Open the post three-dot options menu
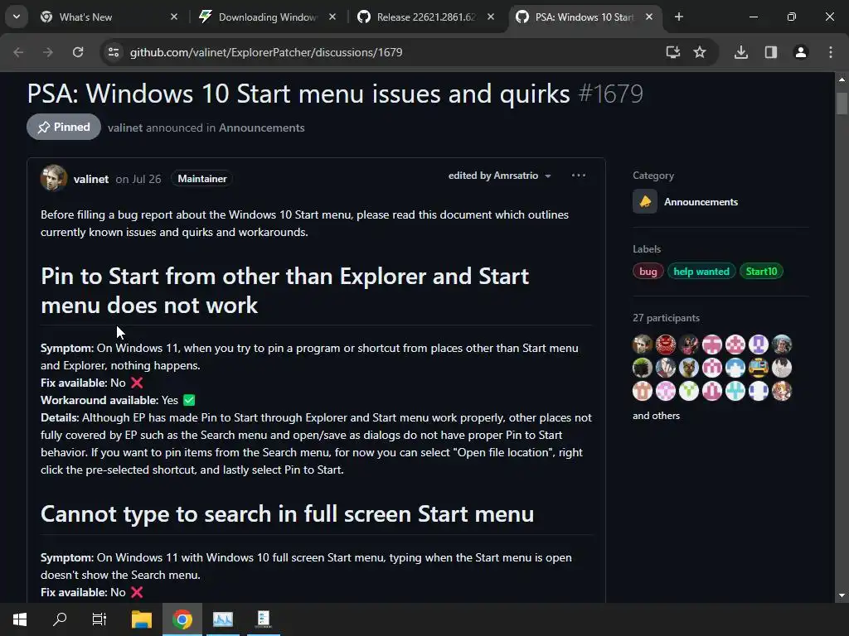The image size is (849, 636). click(x=578, y=176)
